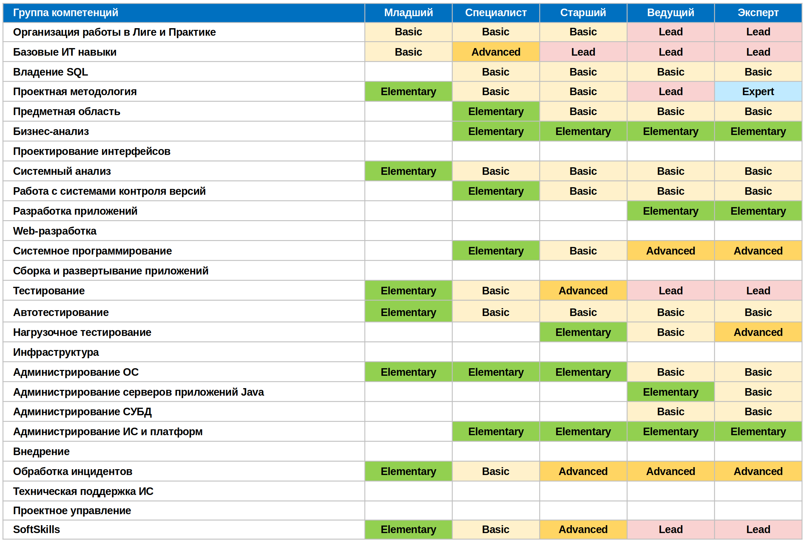Click the "Группа компетенций" column header
The height and width of the screenshot is (542, 805).
(x=66, y=13)
